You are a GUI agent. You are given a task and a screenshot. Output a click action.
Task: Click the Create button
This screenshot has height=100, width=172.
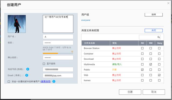click(x=130, y=92)
